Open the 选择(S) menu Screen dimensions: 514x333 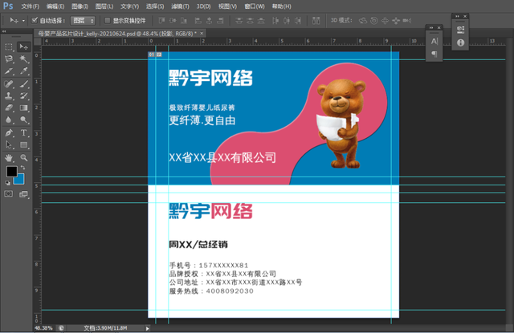point(155,6)
